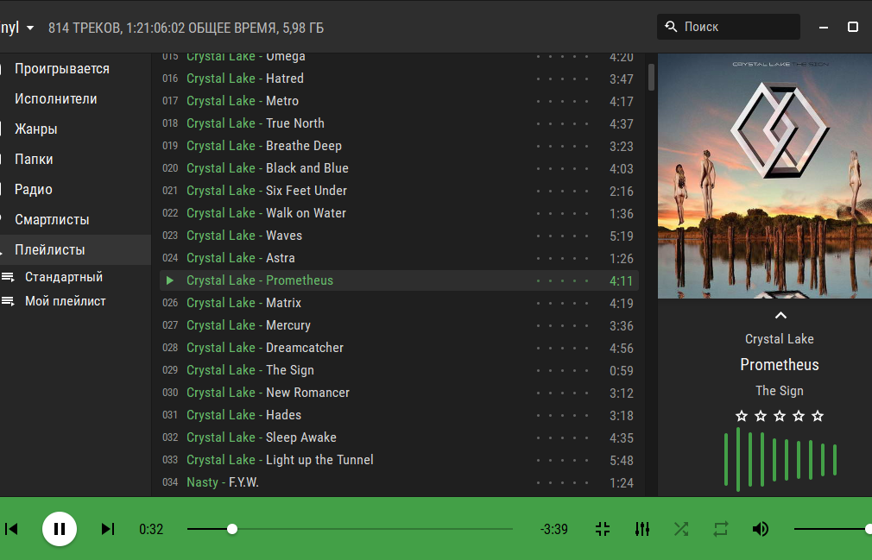Select track Crystal Lake - Walk on Water
Screen dimensions: 872x560
[399, 213]
